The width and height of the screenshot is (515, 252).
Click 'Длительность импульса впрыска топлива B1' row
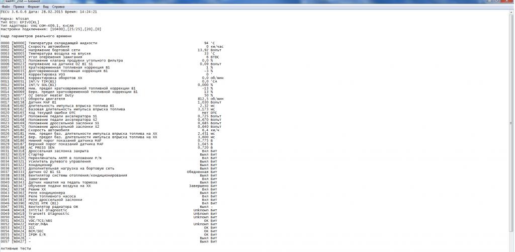click(x=112, y=106)
